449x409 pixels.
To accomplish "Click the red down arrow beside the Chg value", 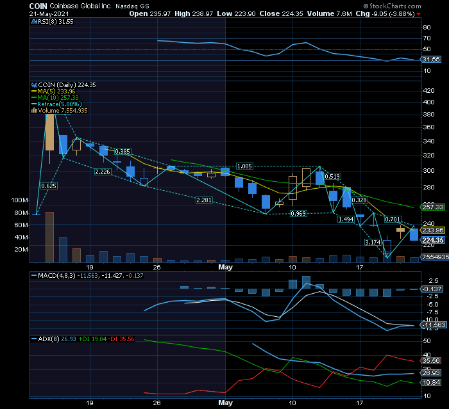I will (x=419, y=14).
